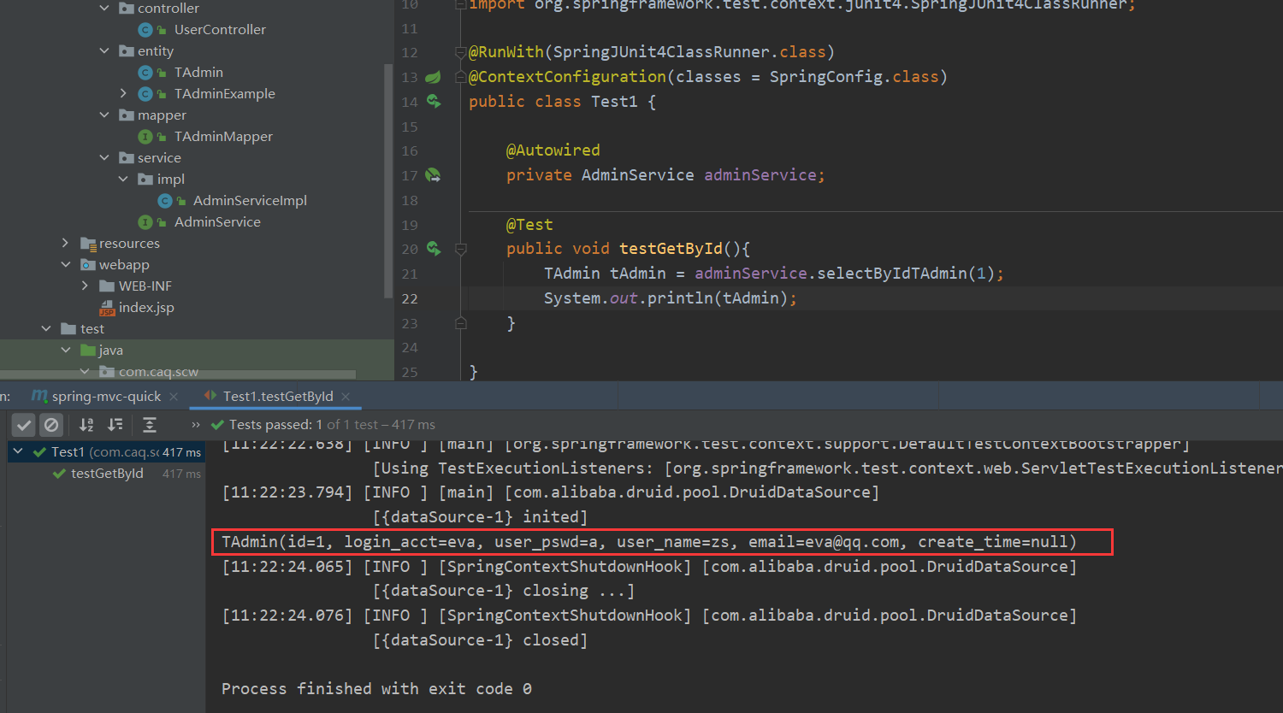Click the AdminServiceImpl class icon
The width and height of the screenshot is (1283, 713).
(x=165, y=201)
